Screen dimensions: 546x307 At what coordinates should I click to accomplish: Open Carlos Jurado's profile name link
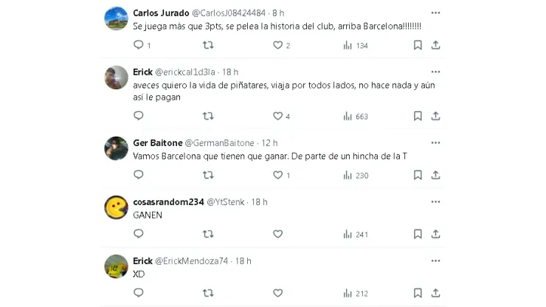[161, 13]
